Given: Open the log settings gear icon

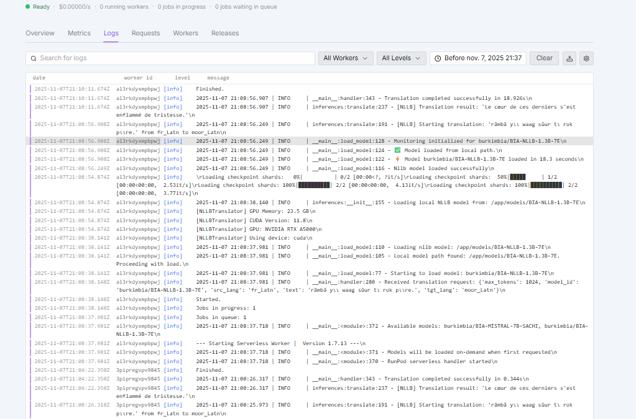Looking at the screenshot, I should point(586,58).
